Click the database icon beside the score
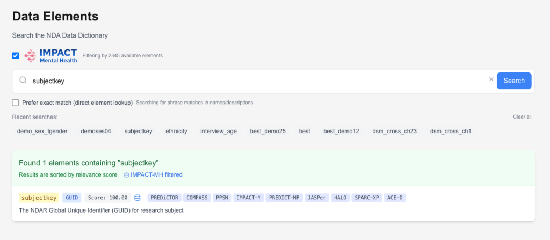Screen dimensions: 550x240 137,198
